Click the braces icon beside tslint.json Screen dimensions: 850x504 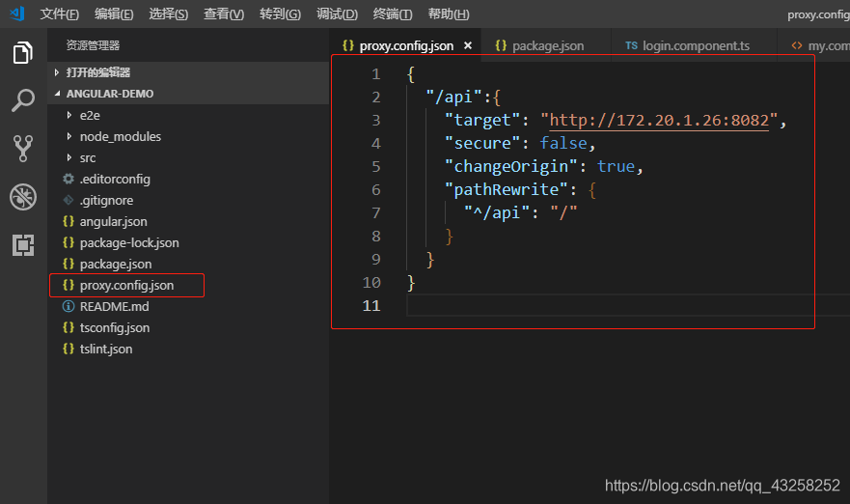click(x=69, y=349)
